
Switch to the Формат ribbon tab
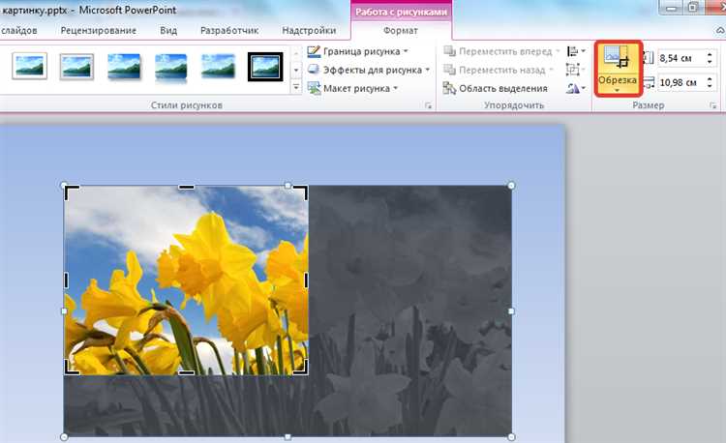[x=401, y=31]
